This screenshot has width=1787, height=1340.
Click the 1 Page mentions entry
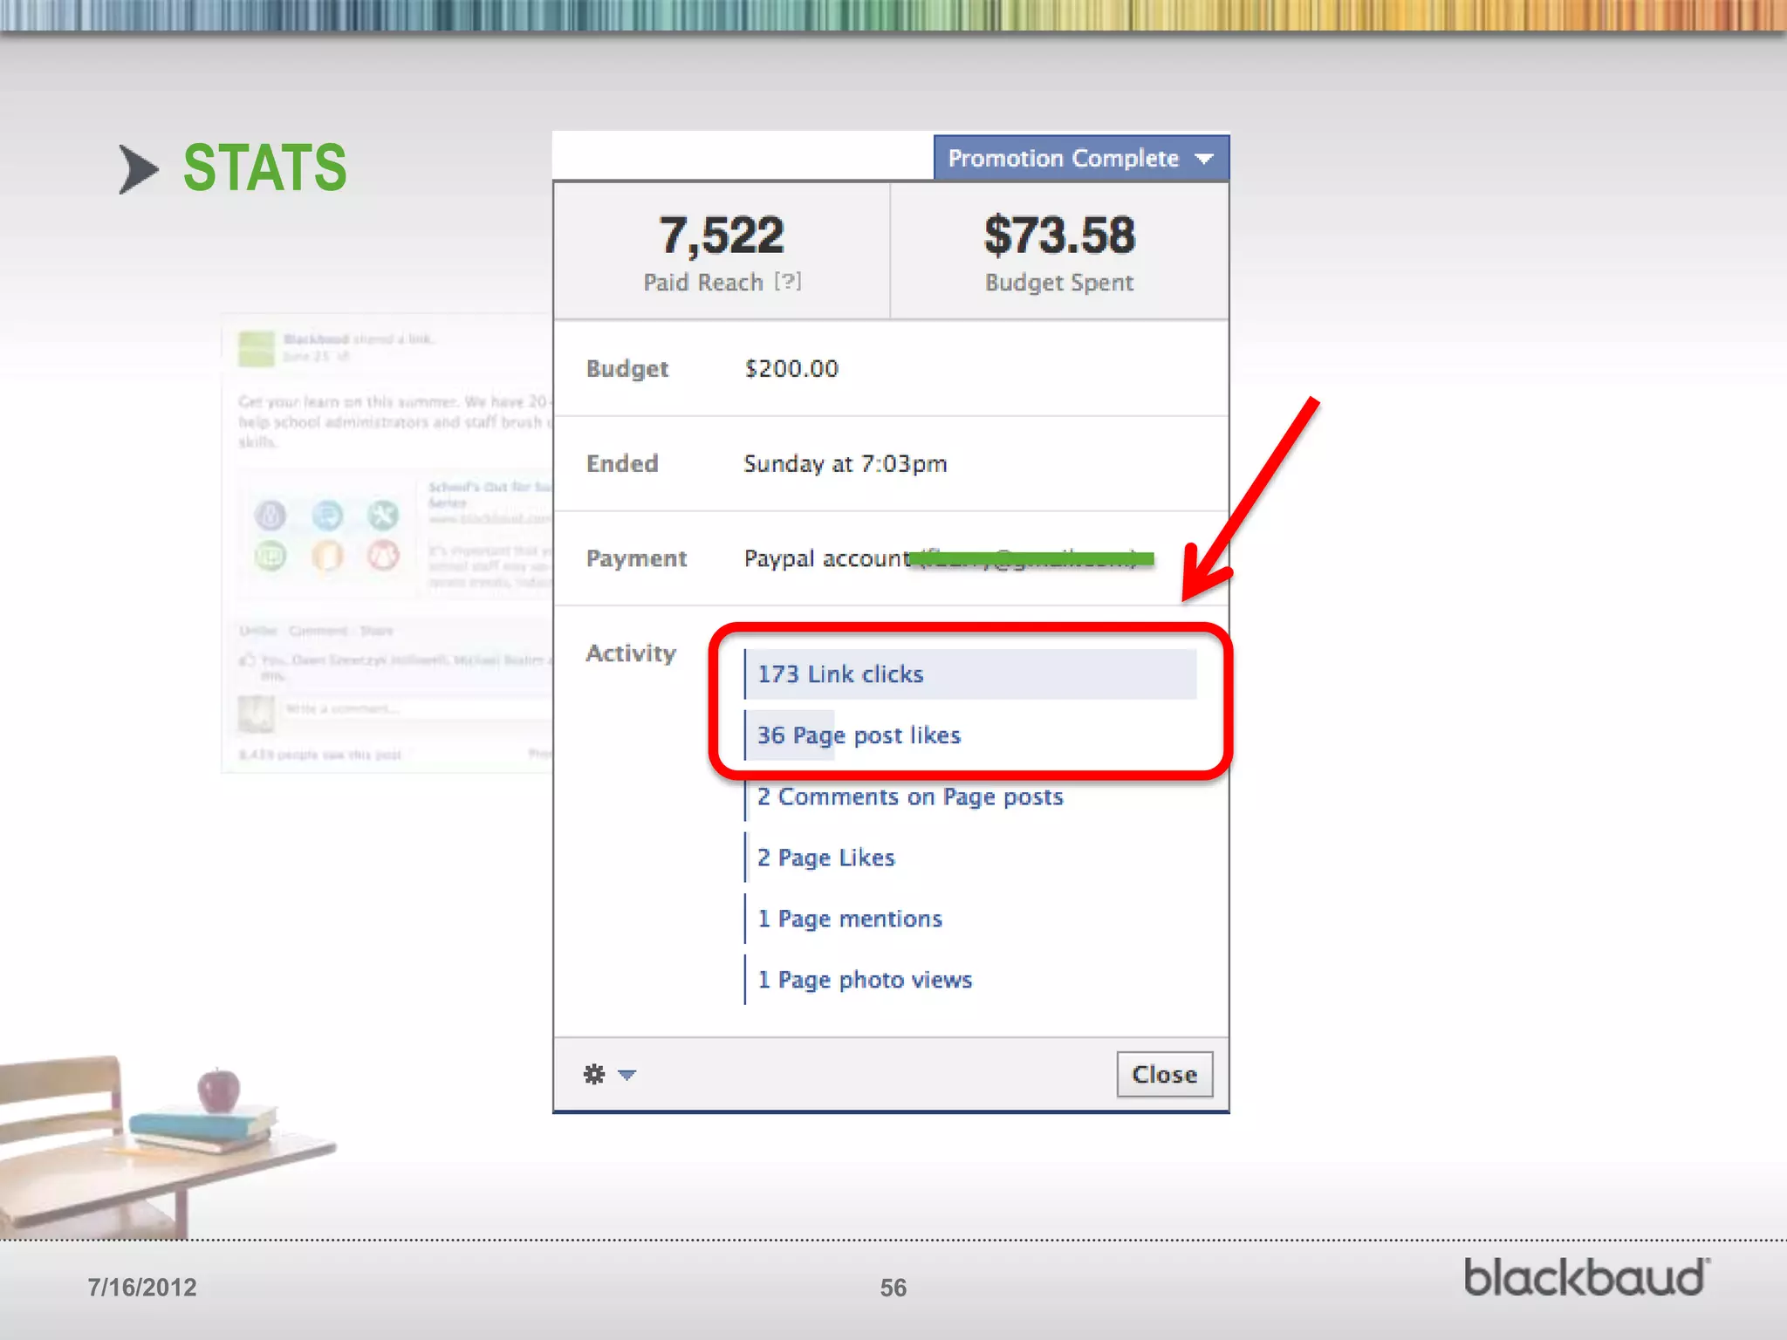click(850, 919)
